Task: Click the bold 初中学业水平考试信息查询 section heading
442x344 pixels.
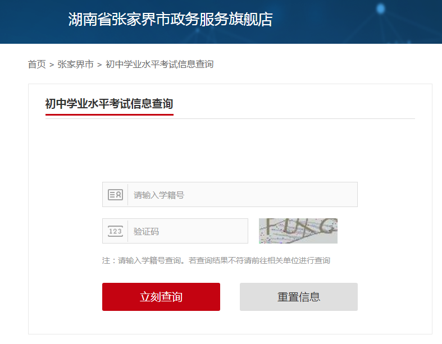Action: click(109, 104)
